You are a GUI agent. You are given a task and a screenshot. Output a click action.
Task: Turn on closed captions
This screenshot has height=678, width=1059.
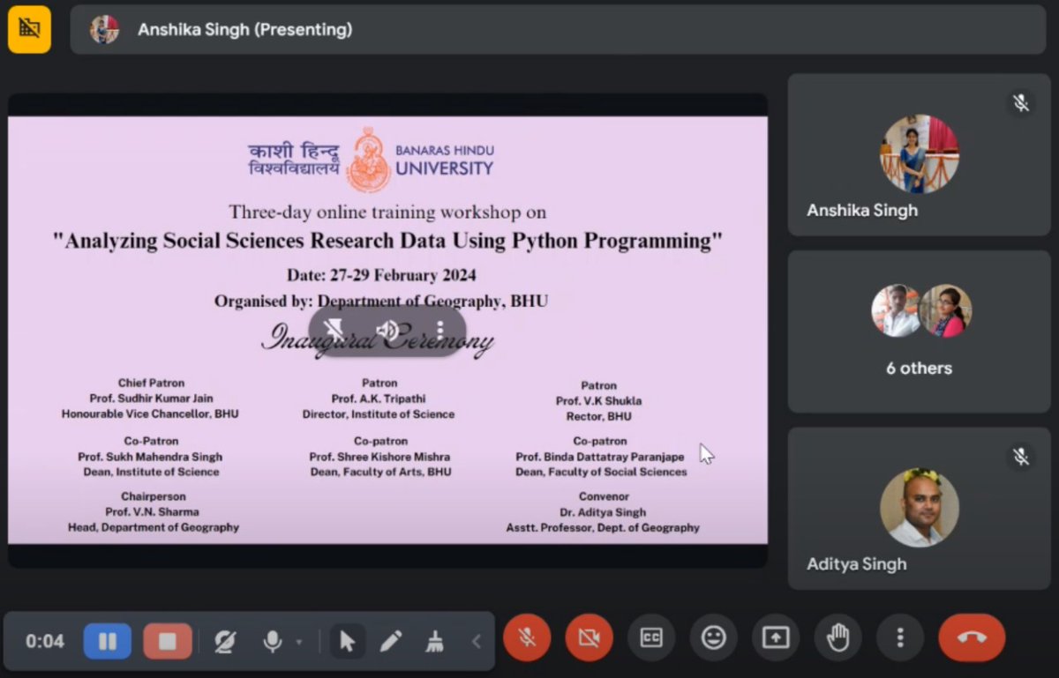(651, 637)
